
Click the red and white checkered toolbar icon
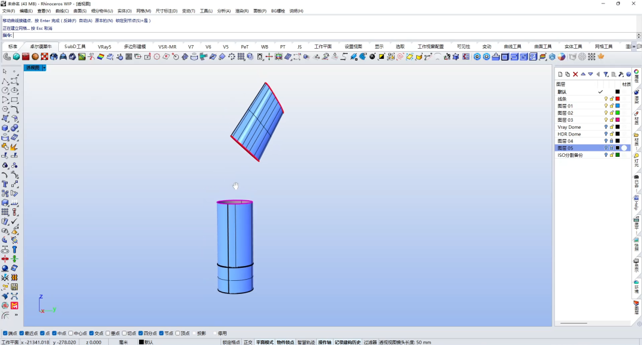(45, 57)
